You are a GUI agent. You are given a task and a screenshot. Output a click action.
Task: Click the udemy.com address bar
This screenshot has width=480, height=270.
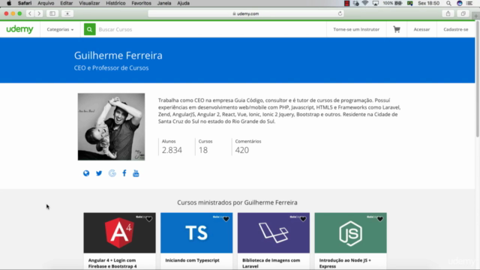[x=246, y=13]
